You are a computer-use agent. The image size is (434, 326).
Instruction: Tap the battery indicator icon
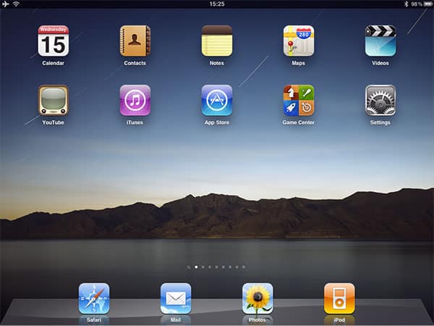(427, 4)
